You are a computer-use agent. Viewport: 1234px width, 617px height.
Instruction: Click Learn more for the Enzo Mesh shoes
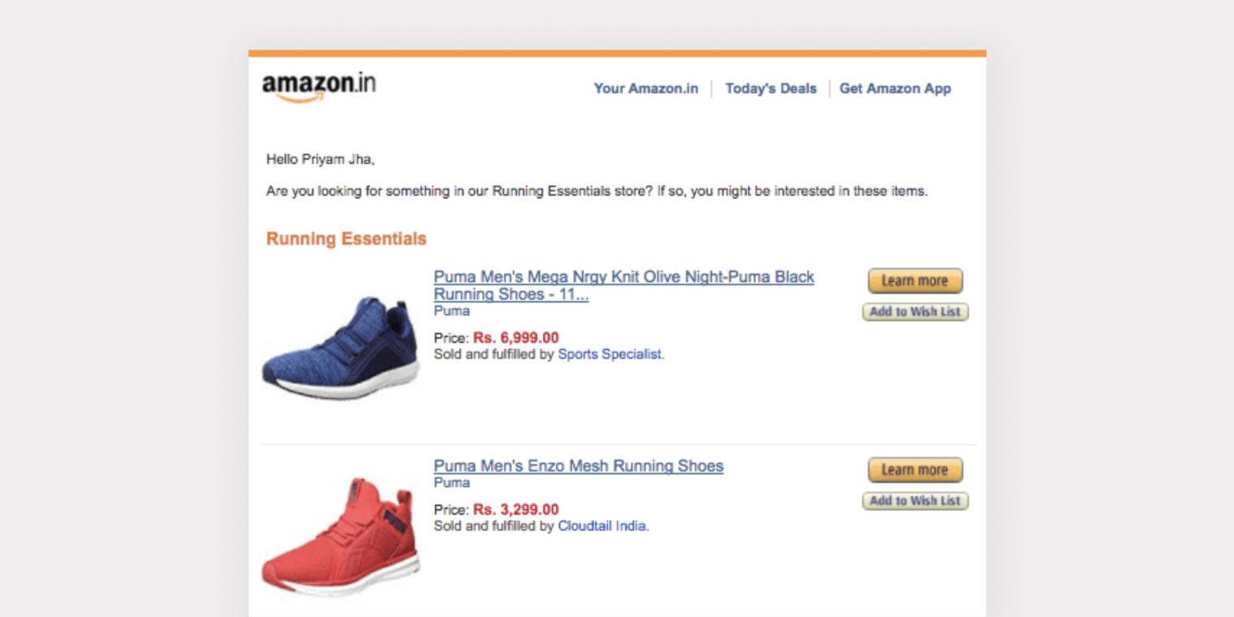915,469
